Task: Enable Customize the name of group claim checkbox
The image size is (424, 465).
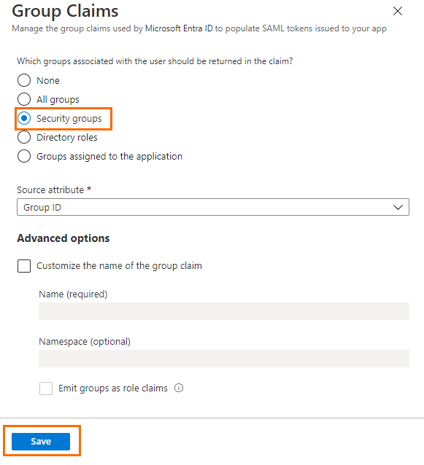Action: click(24, 266)
